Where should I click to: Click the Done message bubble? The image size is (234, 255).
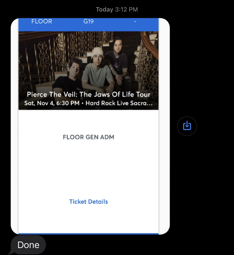28,245
